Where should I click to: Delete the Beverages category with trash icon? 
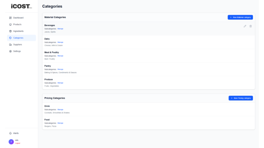click(x=251, y=26)
